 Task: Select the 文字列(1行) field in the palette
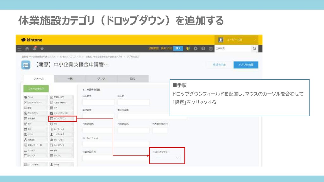click(61, 97)
